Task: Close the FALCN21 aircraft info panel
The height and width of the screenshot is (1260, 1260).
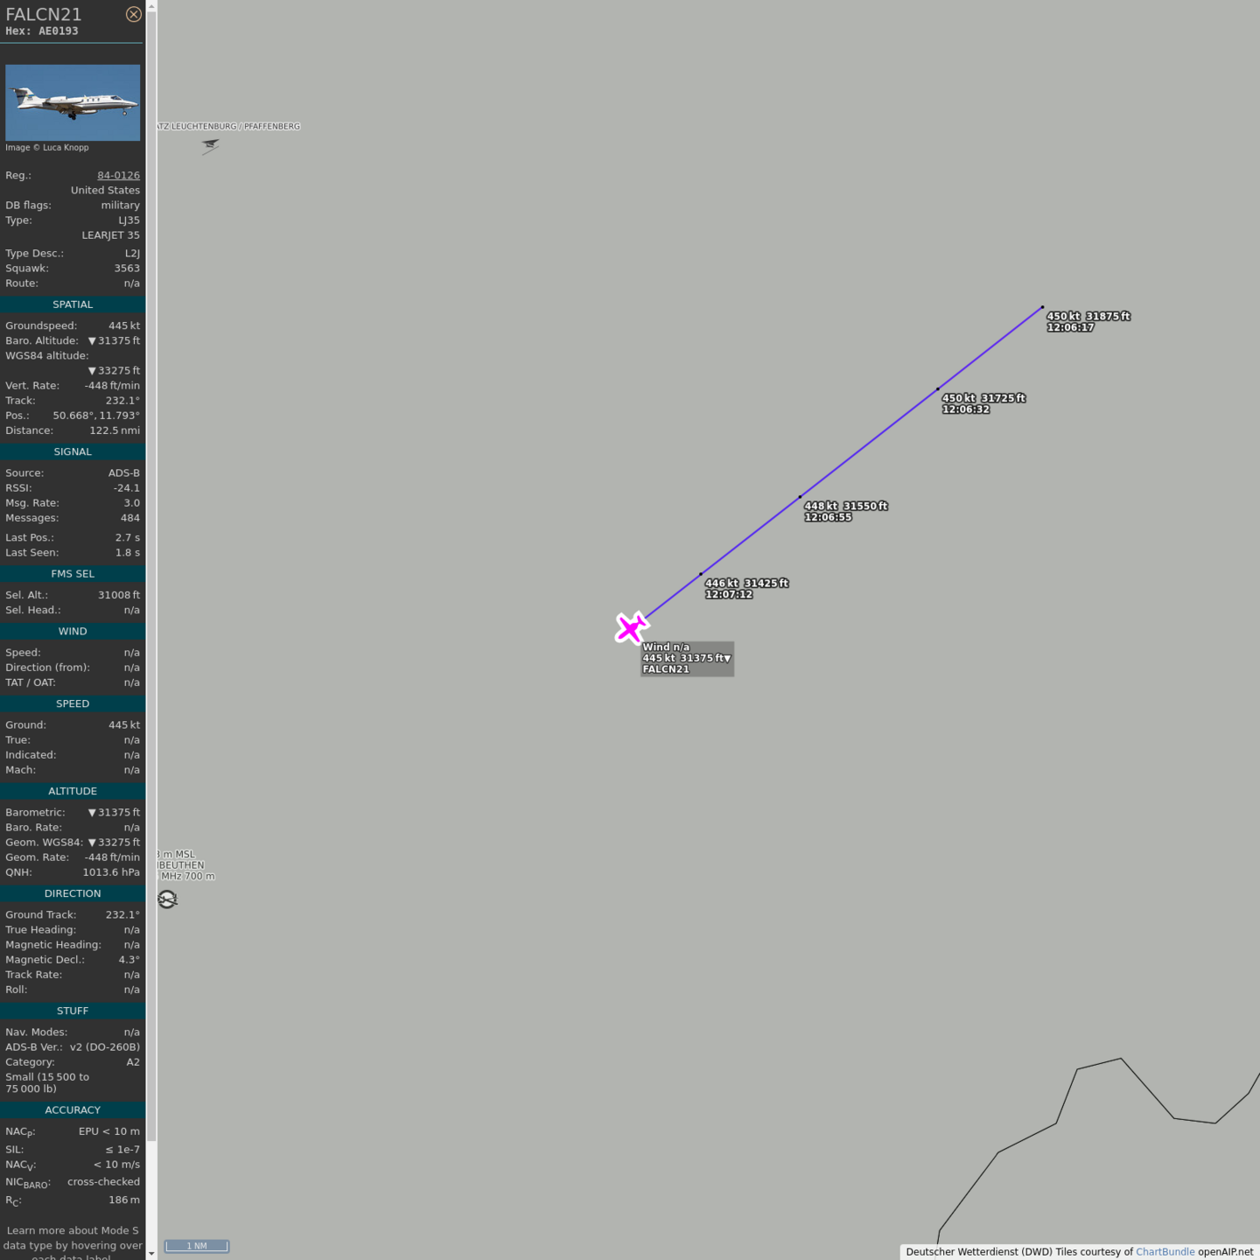Action: click(x=133, y=14)
